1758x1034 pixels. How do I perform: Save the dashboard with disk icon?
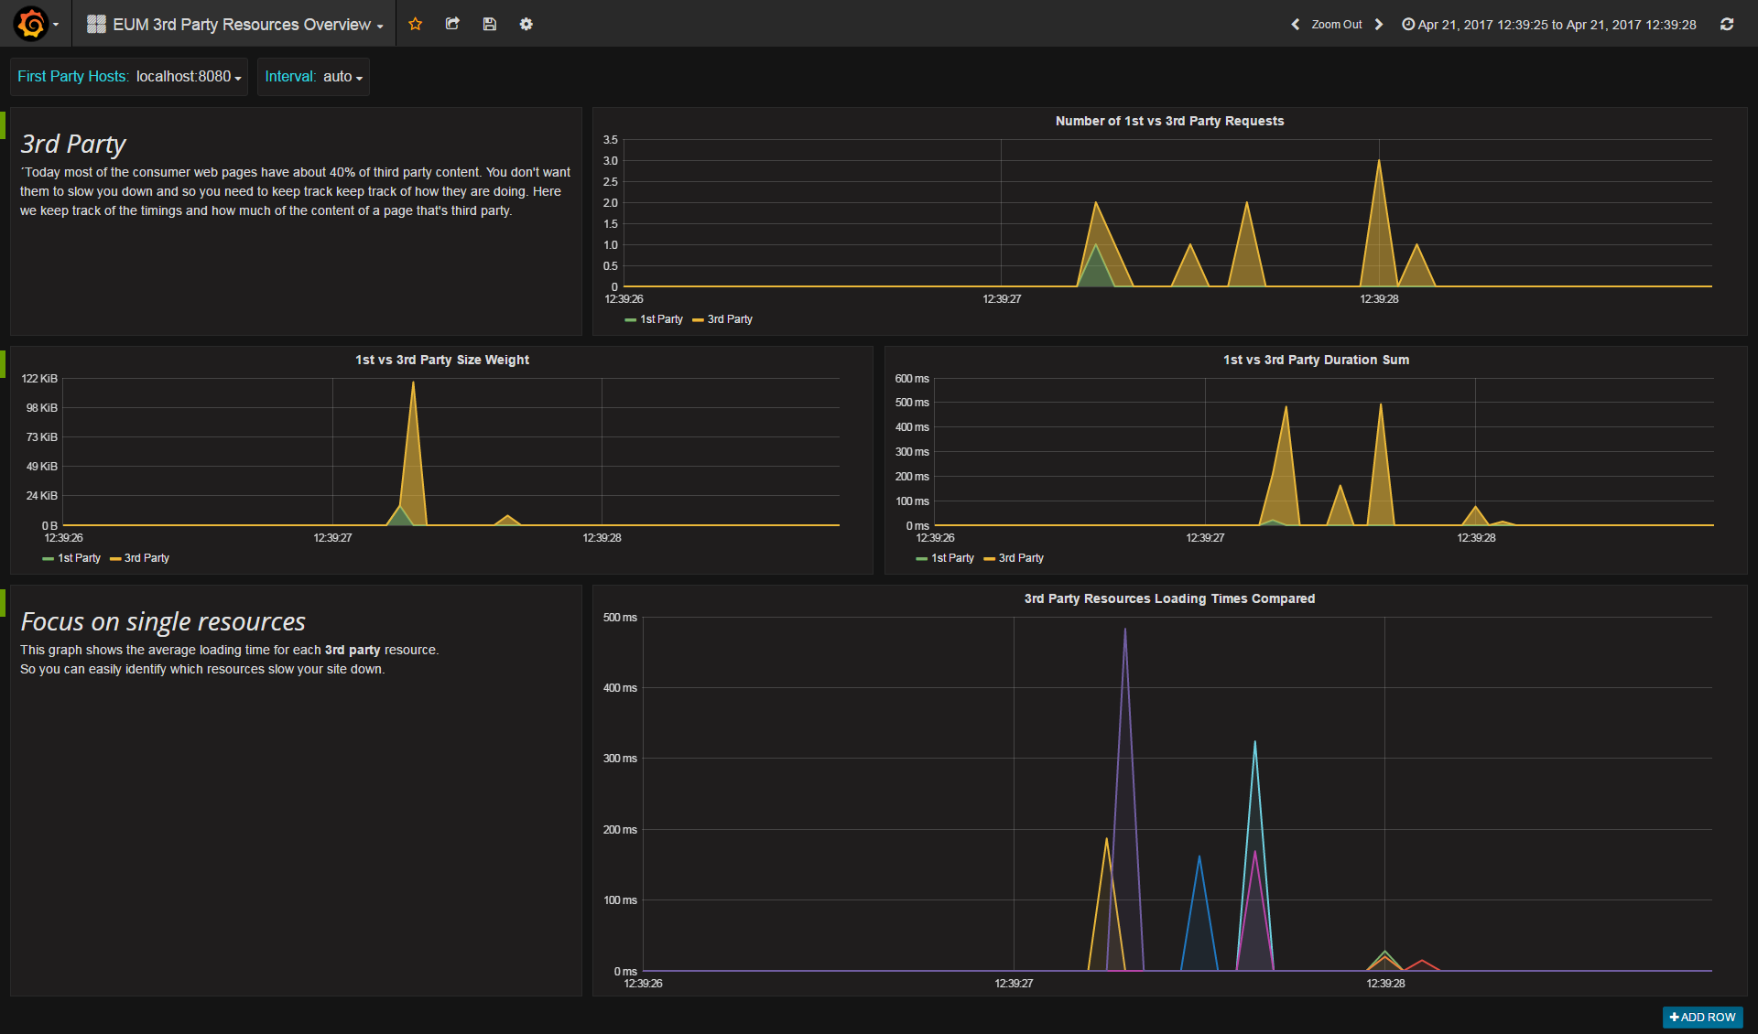pyautogui.click(x=490, y=24)
